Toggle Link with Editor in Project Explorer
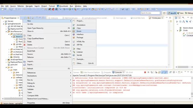 29,18
